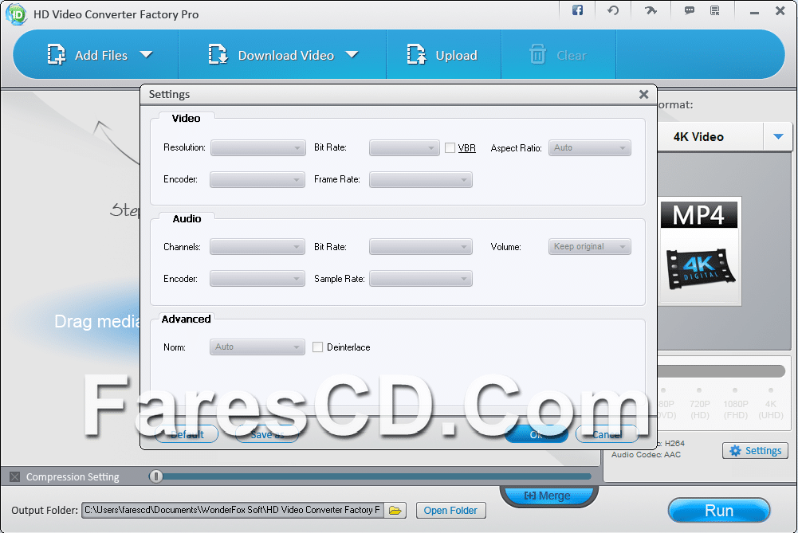Click the Default button in Settings
Screen dimensions: 798x533
(x=187, y=434)
